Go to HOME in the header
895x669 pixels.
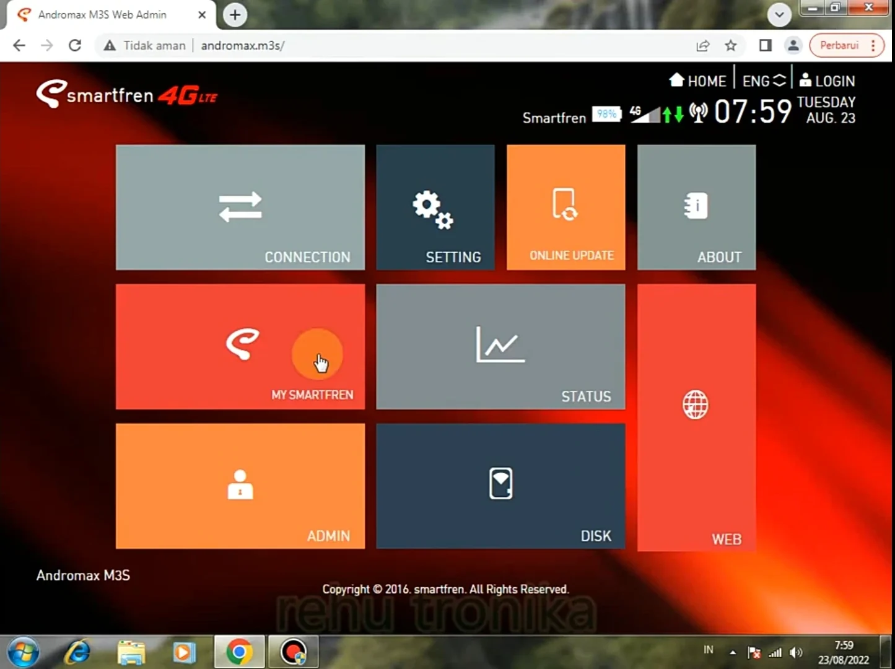click(x=697, y=81)
